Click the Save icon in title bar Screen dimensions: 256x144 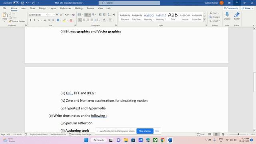23,3
